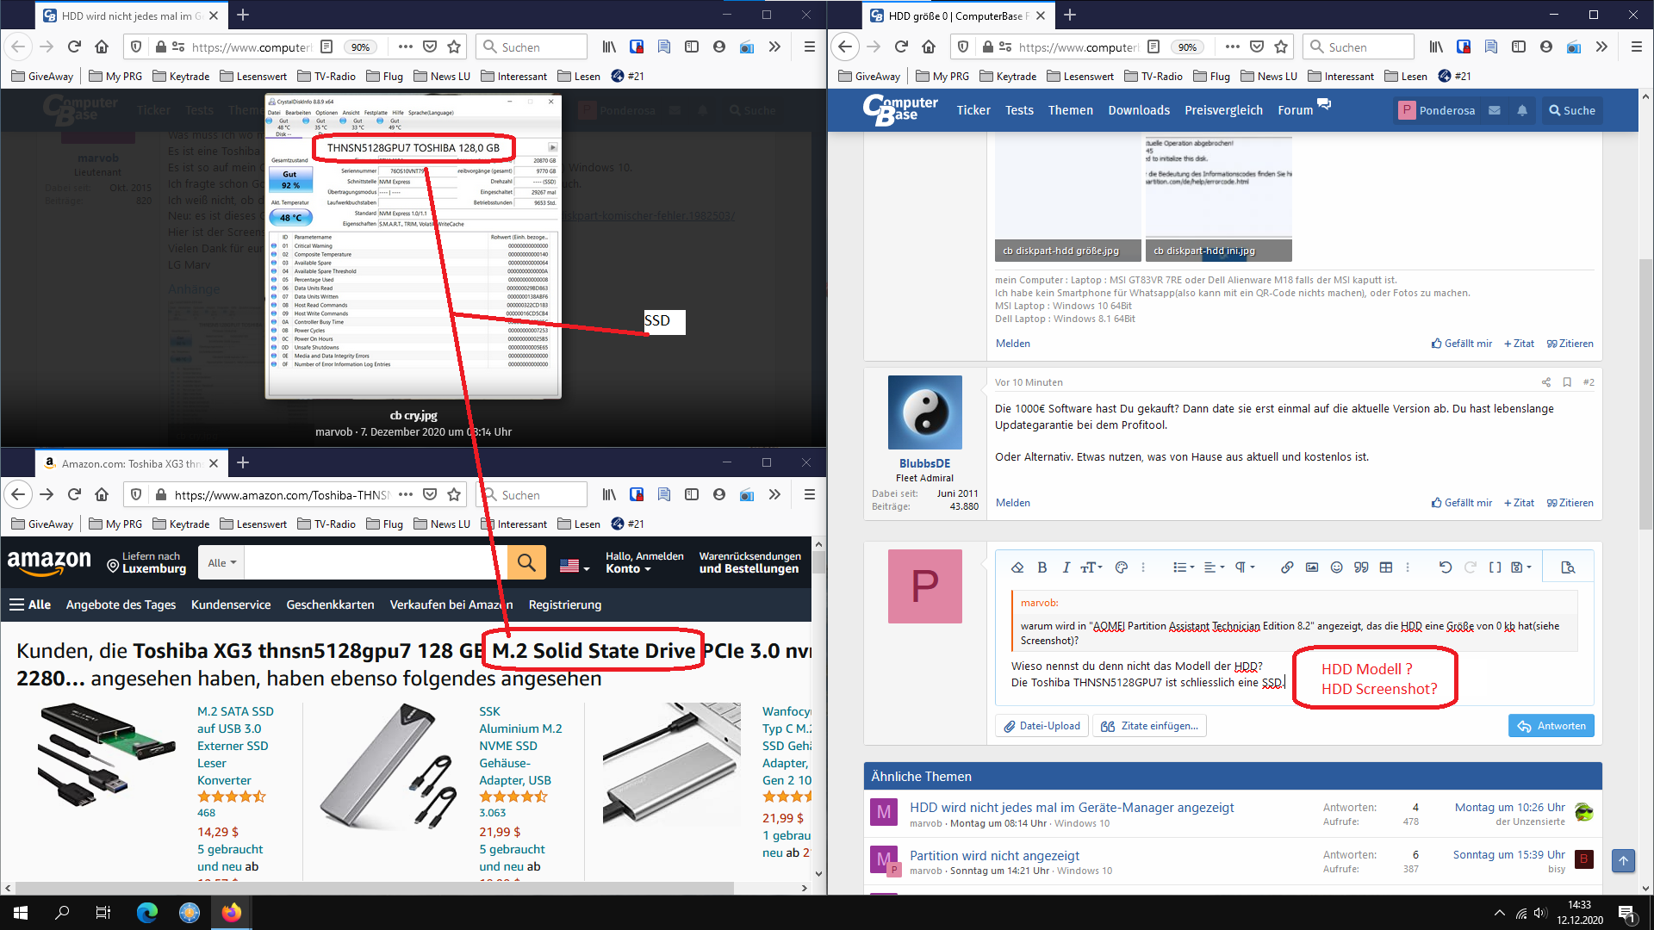Click the eraser remove-formatting icon
The image size is (1654, 930).
(x=1017, y=567)
